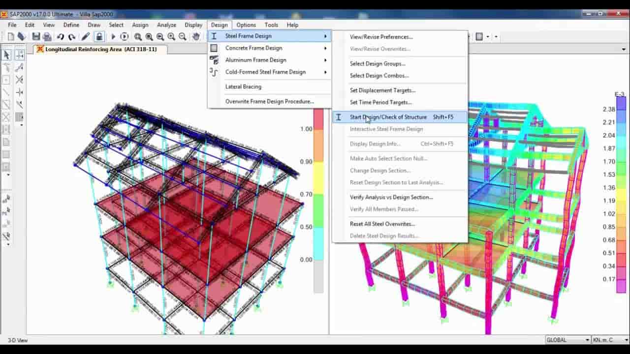This screenshot has height=354, width=630.
Task: Select the Pointer/Select tool
Action: point(6,55)
